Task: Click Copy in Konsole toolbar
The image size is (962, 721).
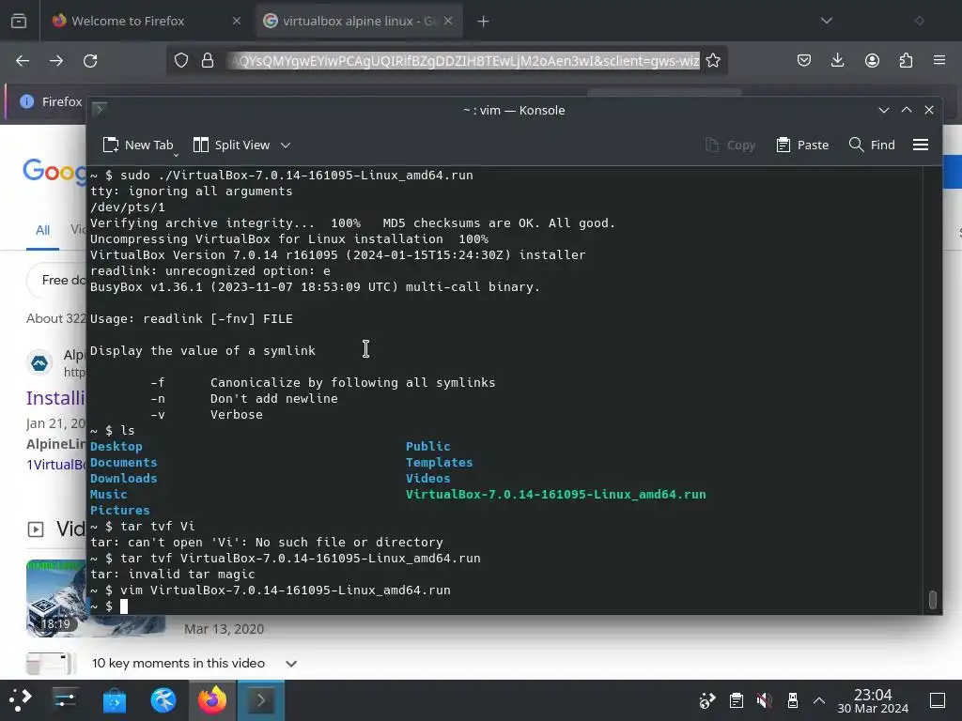Action: 730,146
